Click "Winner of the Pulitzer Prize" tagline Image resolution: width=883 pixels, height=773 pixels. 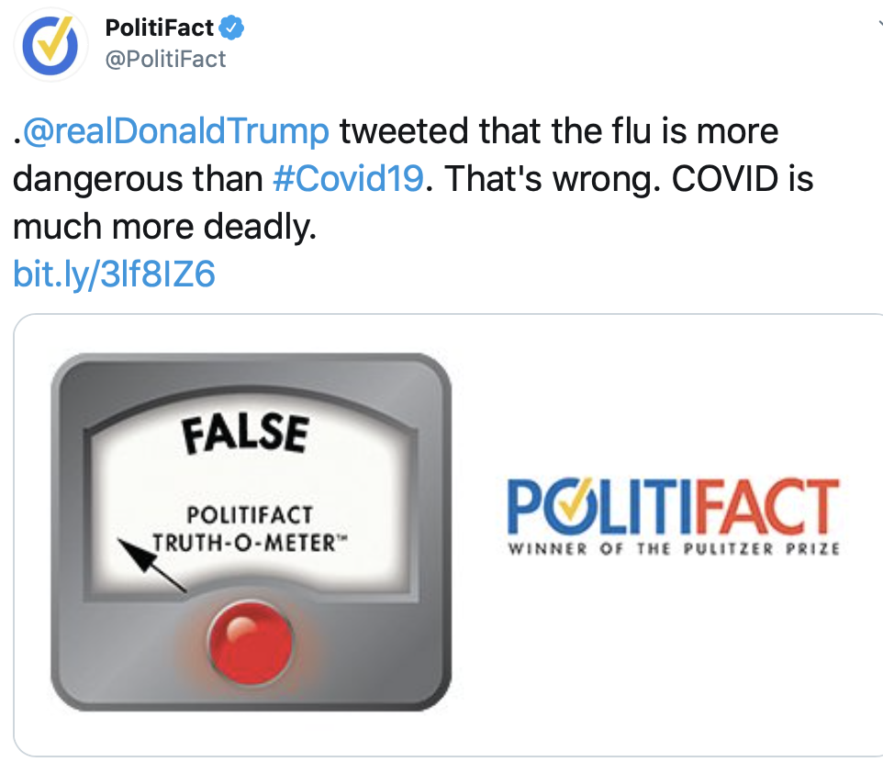674,550
